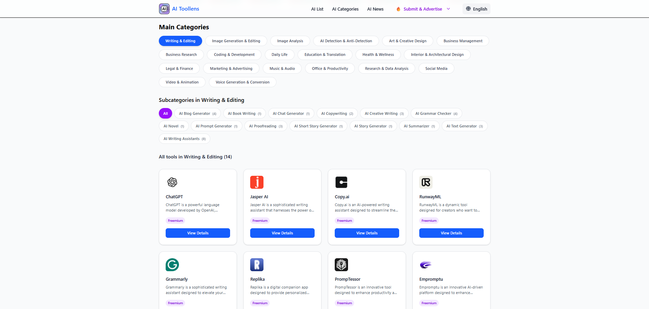Click View Details for RunwayML
The height and width of the screenshot is (309, 649).
pyautogui.click(x=451, y=233)
